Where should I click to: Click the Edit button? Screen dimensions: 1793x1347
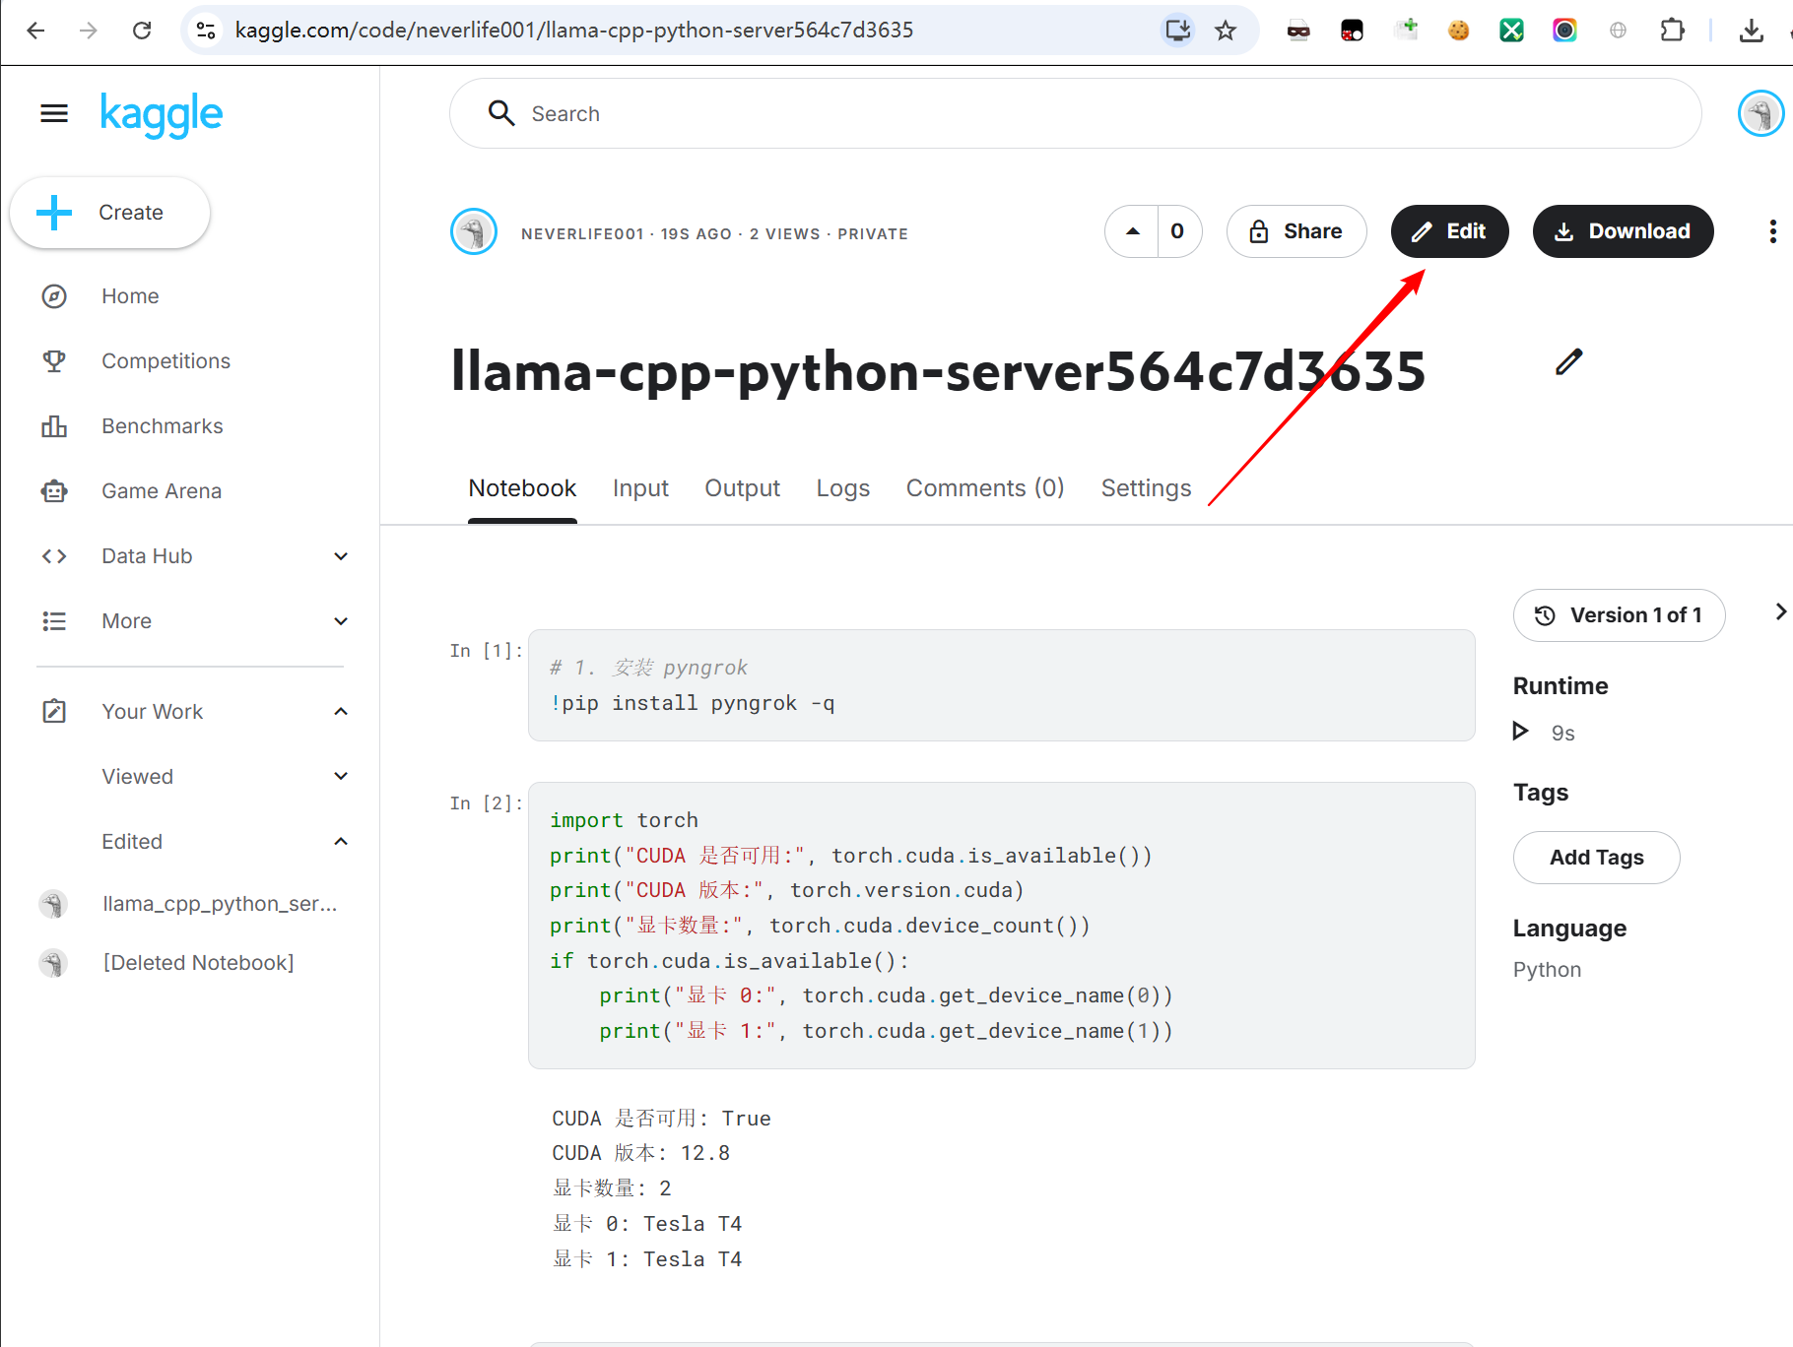[x=1449, y=231]
